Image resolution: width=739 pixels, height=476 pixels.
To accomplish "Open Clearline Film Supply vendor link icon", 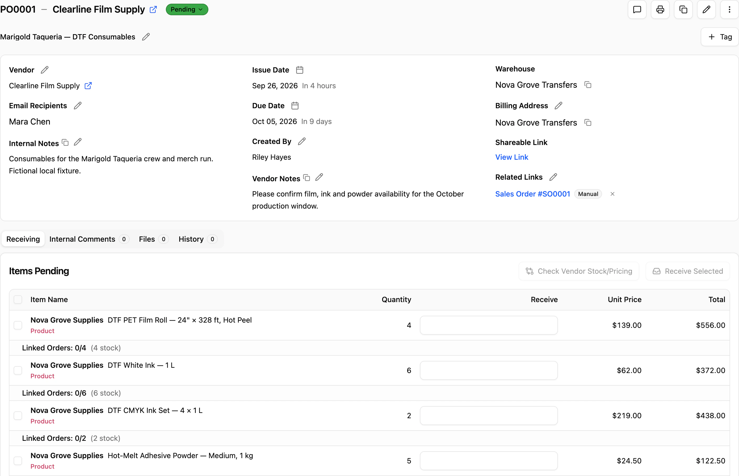I will 88,86.
